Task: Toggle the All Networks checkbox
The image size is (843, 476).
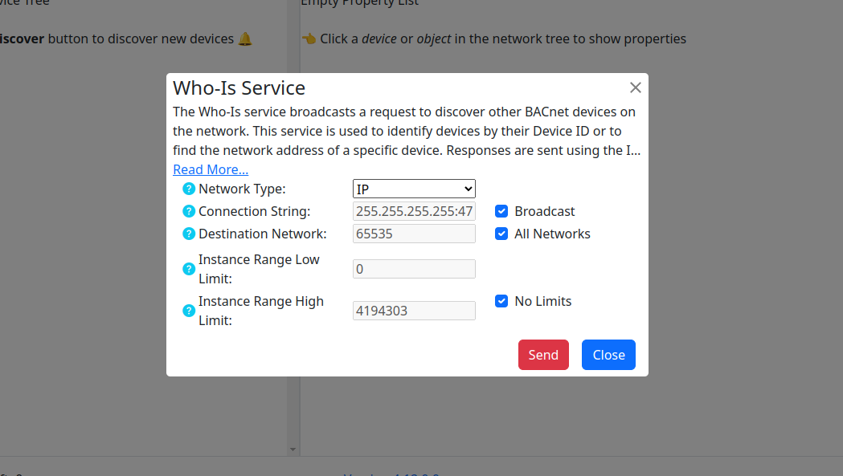Action: tap(501, 234)
